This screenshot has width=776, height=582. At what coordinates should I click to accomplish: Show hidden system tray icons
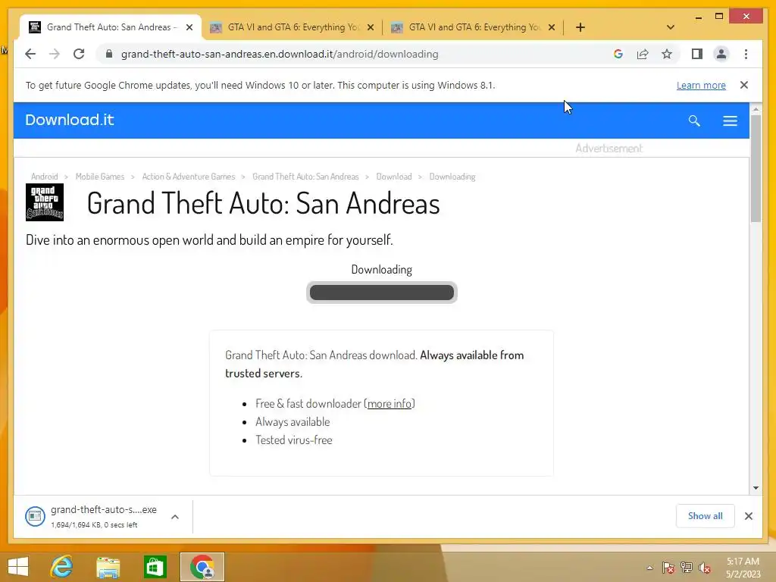click(649, 568)
